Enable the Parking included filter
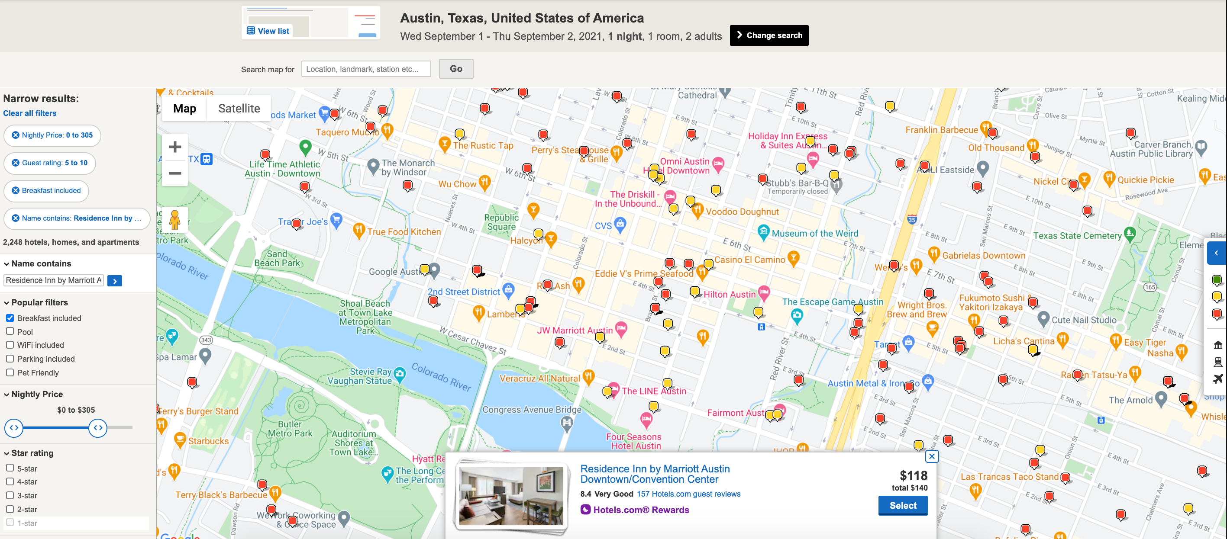Image resolution: width=1227 pixels, height=539 pixels. click(10, 359)
